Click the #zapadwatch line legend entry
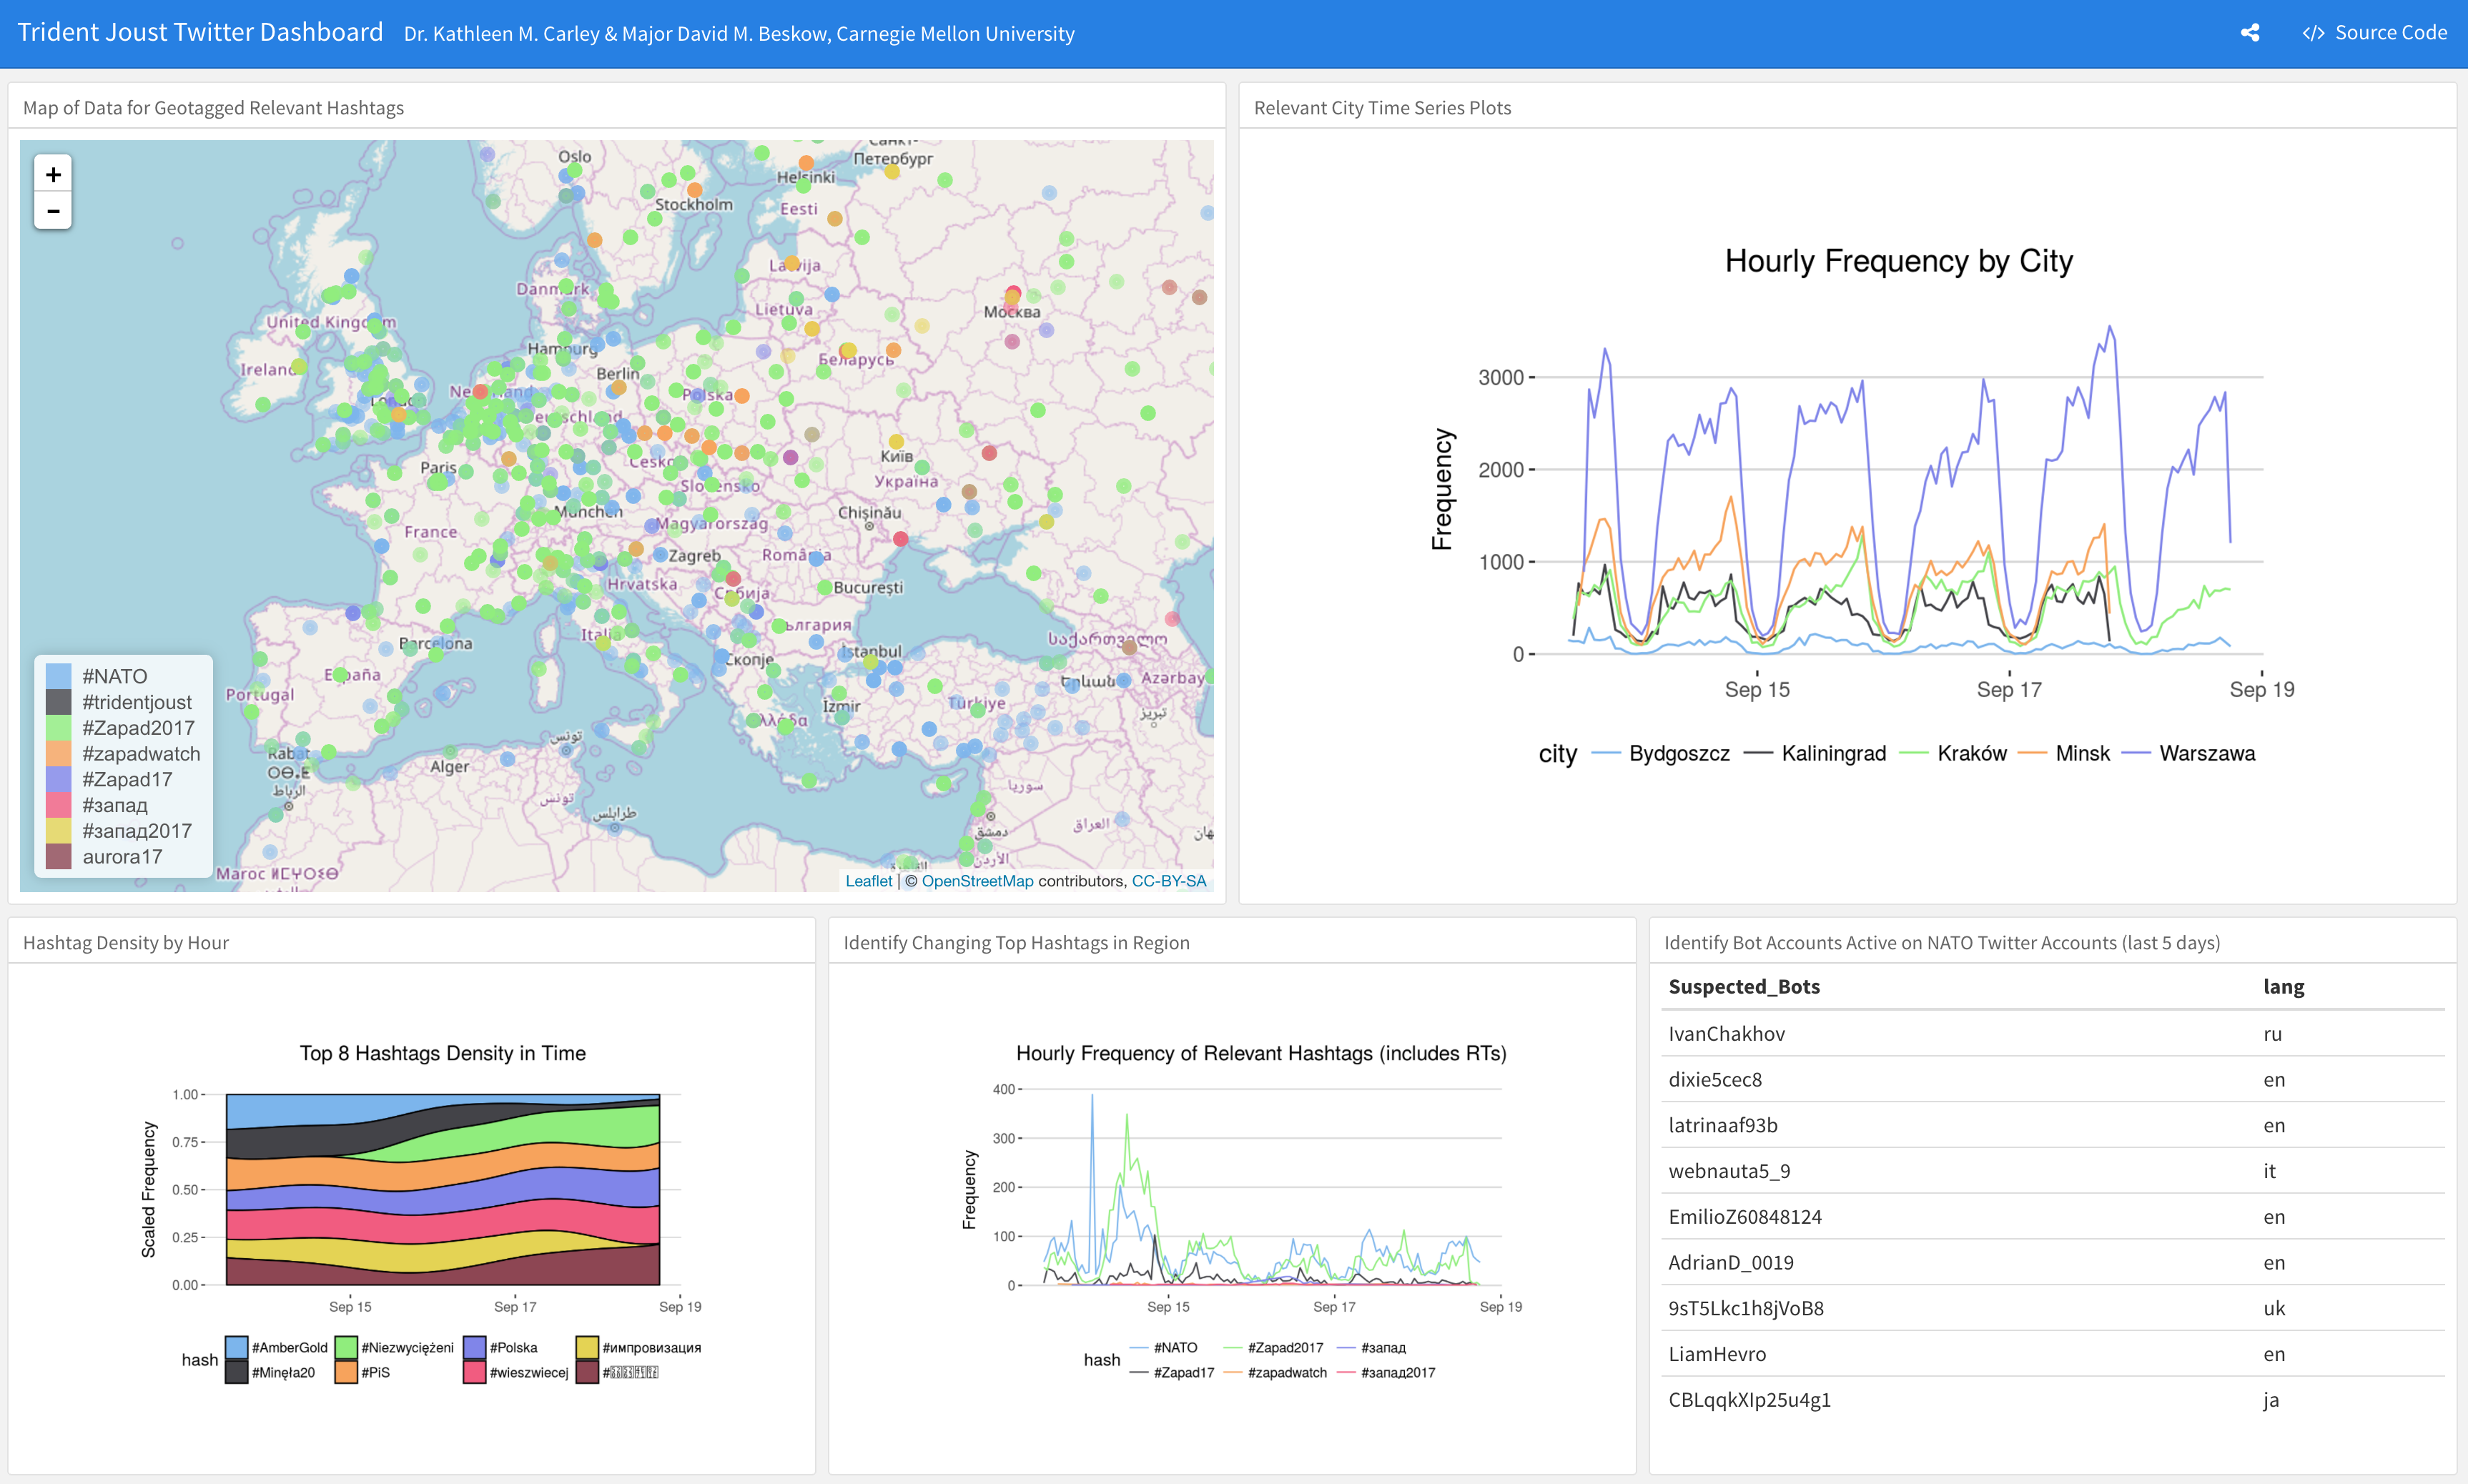This screenshot has width=2468, height=1484. click(1275, 1372)
